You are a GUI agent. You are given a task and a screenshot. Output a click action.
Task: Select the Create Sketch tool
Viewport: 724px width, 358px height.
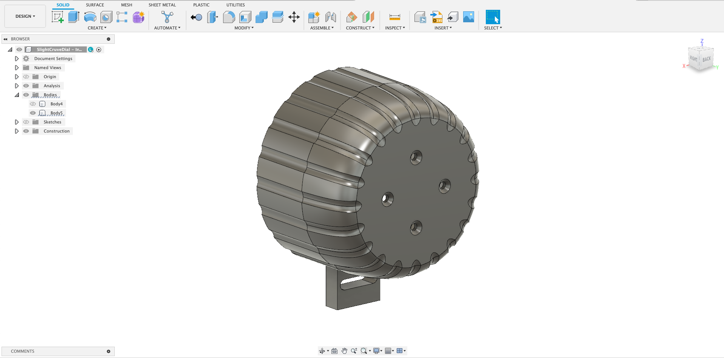tap(58, 17)
